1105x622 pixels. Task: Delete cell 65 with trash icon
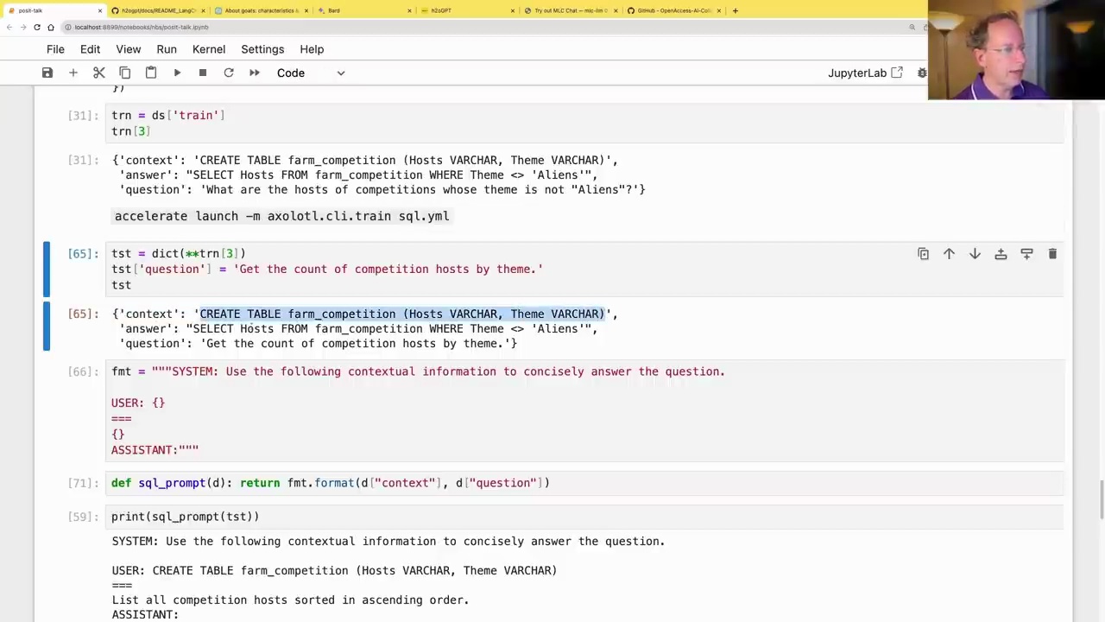coord(1052,254)
